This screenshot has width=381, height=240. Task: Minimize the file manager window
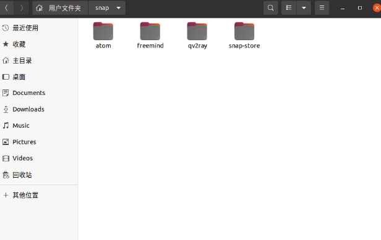point(343,9)
